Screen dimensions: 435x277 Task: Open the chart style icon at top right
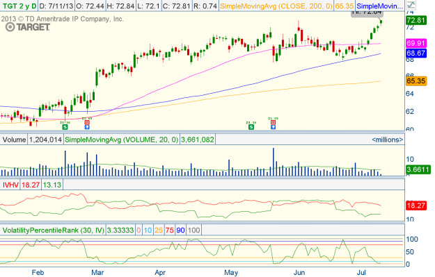coord(411,5)
